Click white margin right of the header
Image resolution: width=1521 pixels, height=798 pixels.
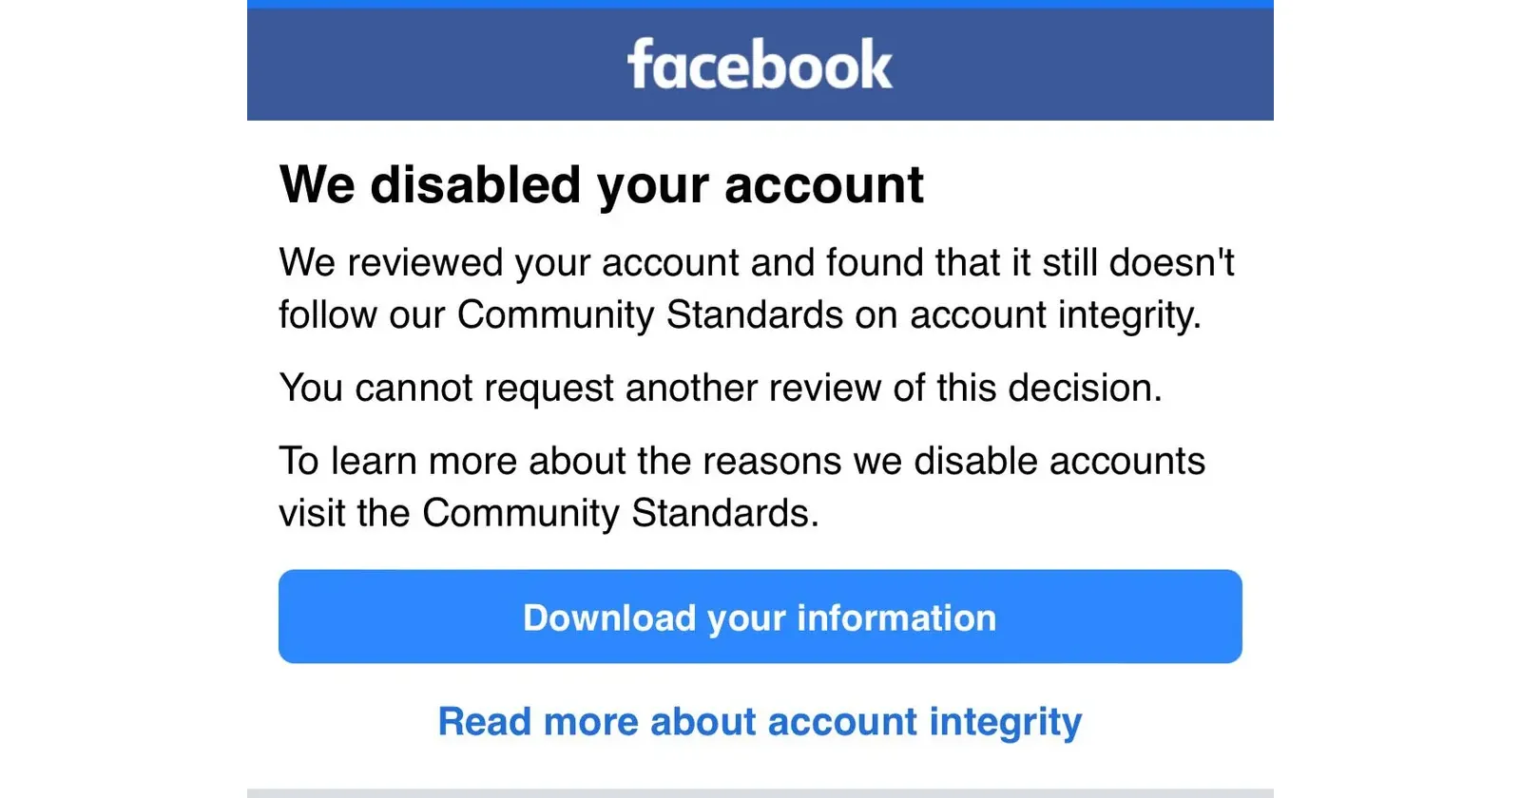pyautogui.click(x=1397, y=65)
